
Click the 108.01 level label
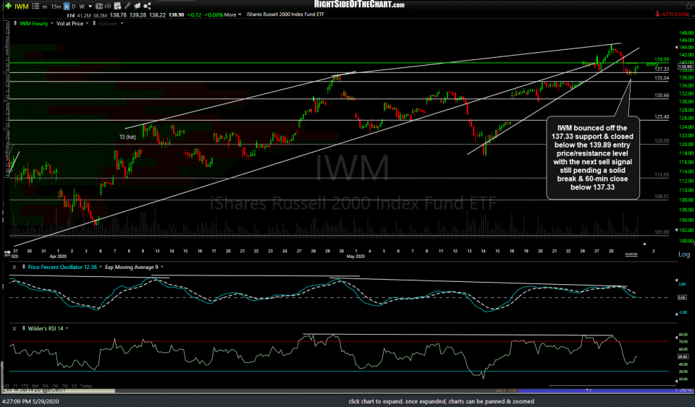(x=662, y=196)
